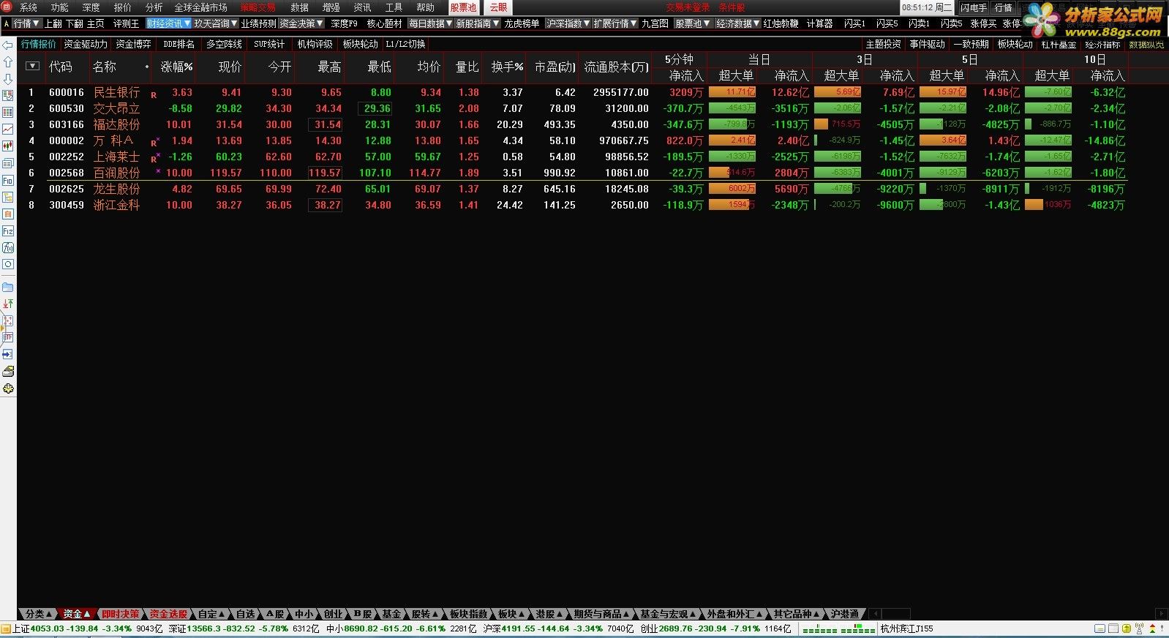
Task: Open the 经济数据 dropdown
Action: [738, 23]
